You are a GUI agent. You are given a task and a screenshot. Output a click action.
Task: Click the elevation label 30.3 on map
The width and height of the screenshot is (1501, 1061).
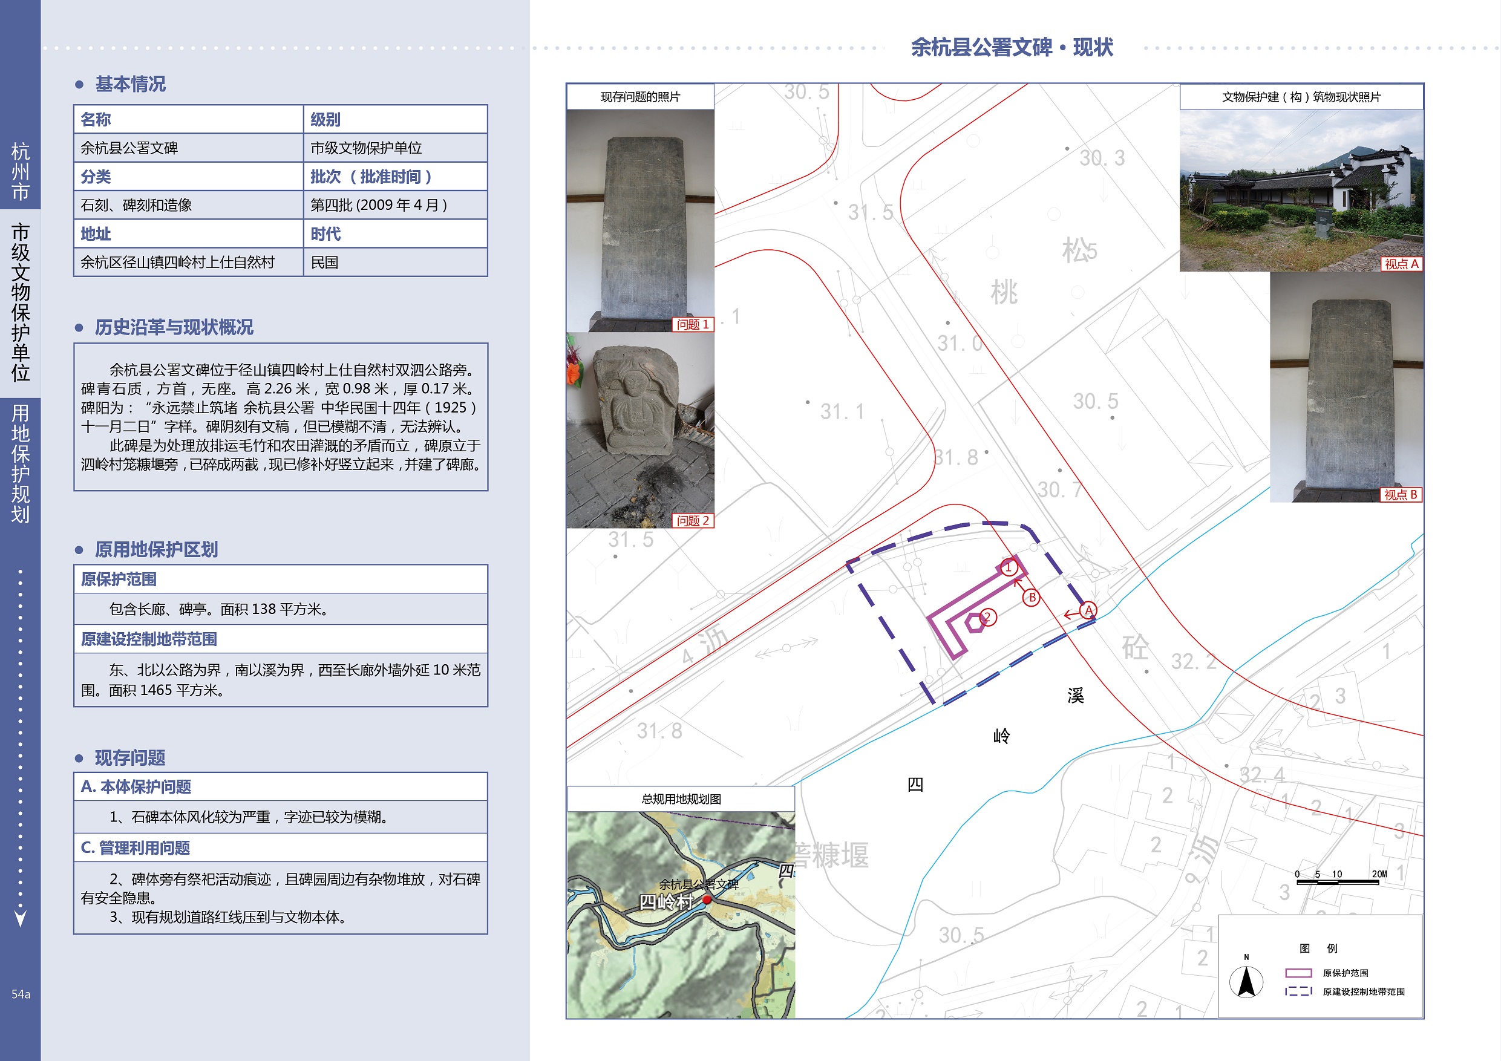point(1102,157)
